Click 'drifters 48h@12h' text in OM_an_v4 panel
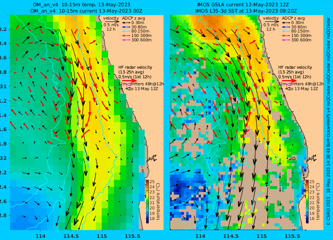The height and width of the screenshot is (240, 333). point(147,84)
